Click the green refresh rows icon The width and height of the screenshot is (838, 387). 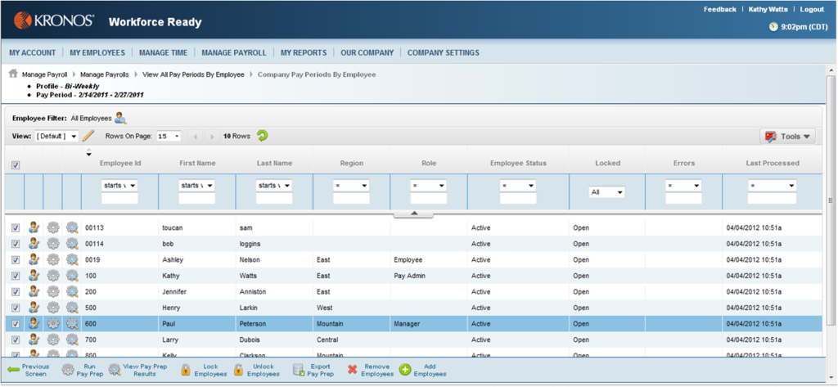[x=262, y=136]
